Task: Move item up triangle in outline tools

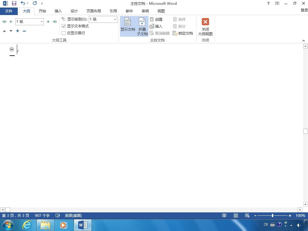Action: point(4,31)
